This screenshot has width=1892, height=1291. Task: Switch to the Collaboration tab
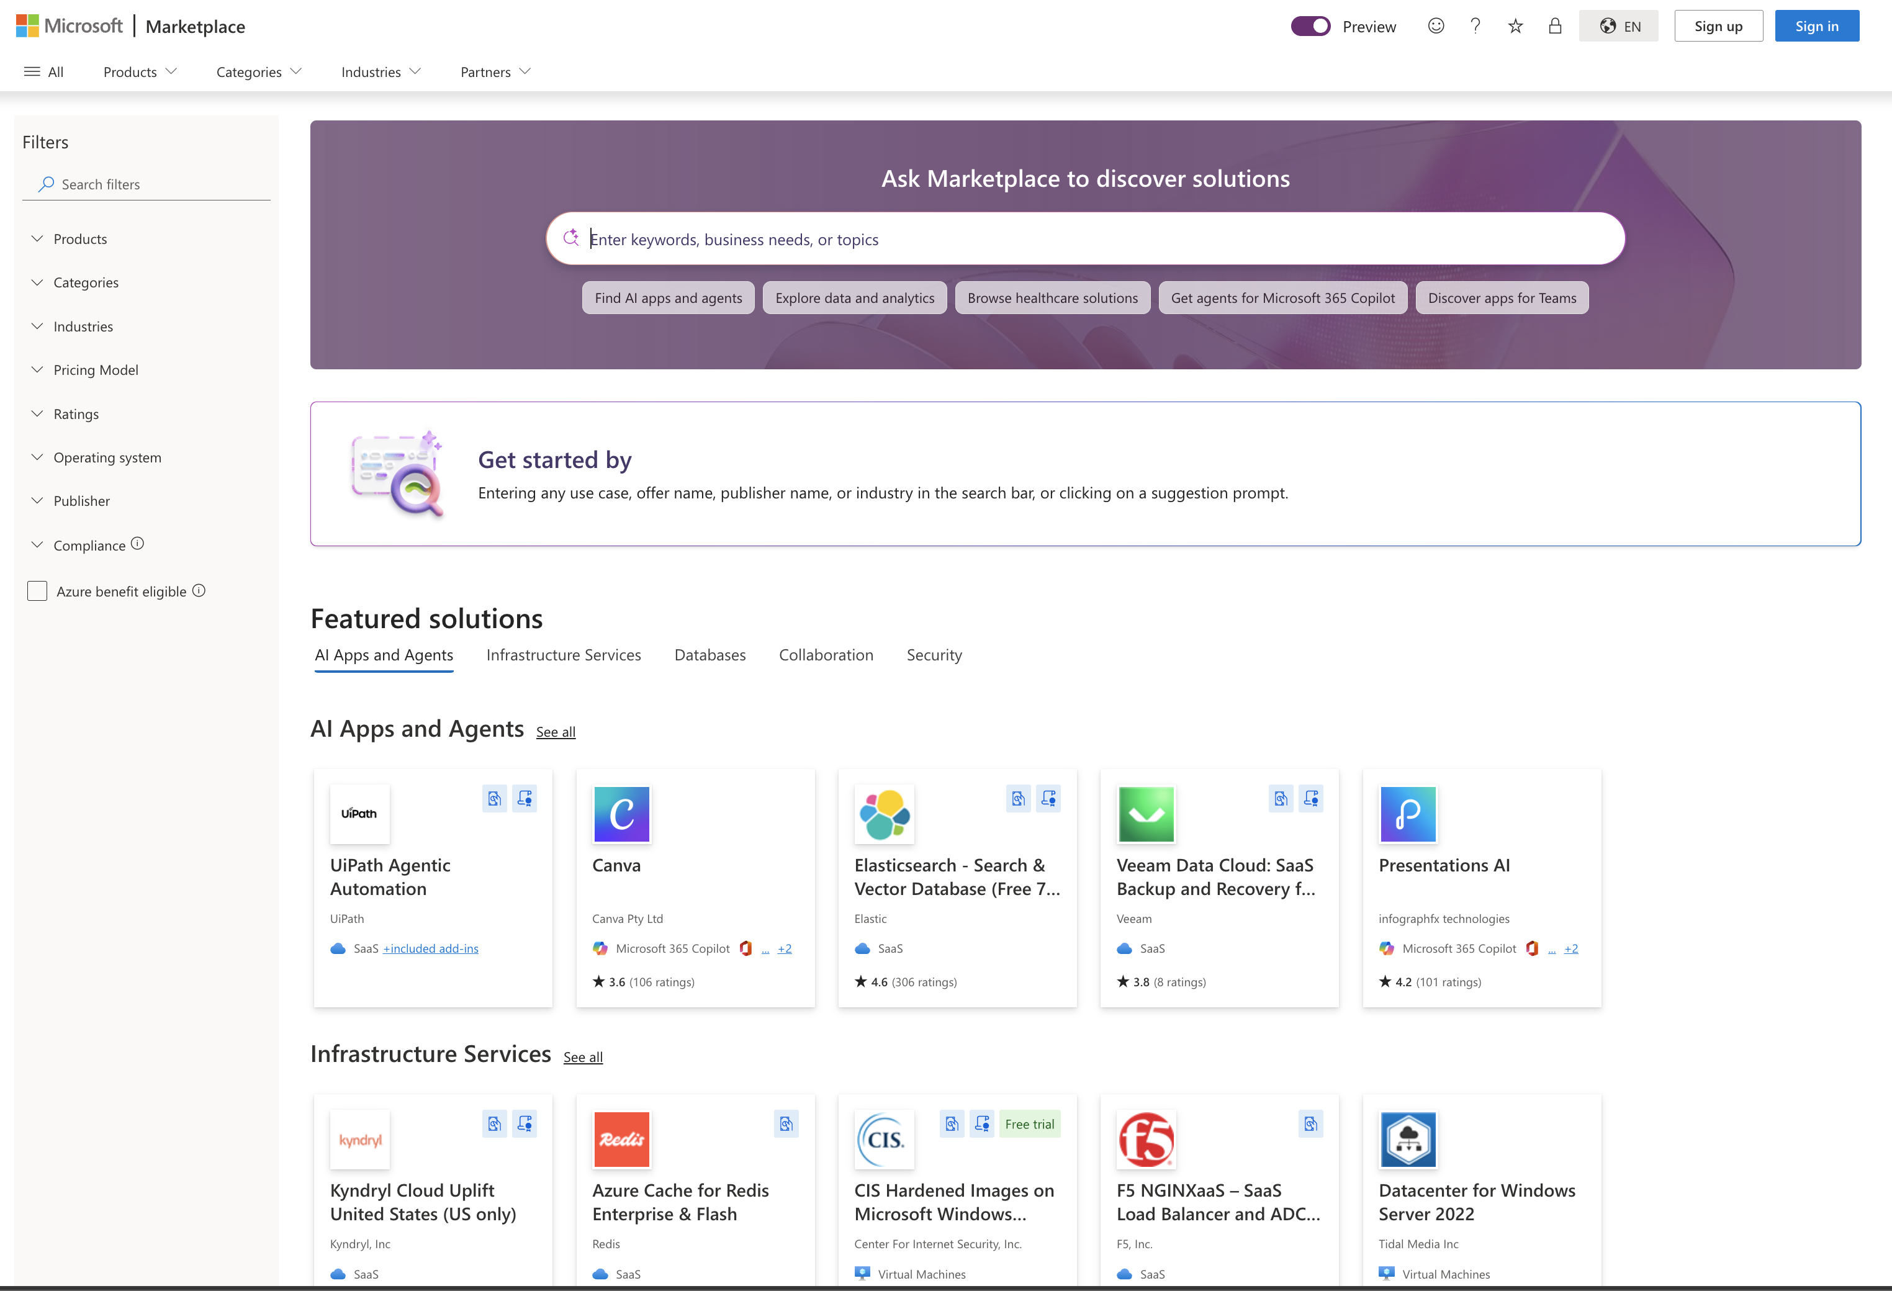pyautogui.click(x=826, y=655)
